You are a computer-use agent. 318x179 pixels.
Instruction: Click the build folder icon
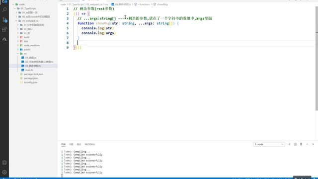coord(21,37)
